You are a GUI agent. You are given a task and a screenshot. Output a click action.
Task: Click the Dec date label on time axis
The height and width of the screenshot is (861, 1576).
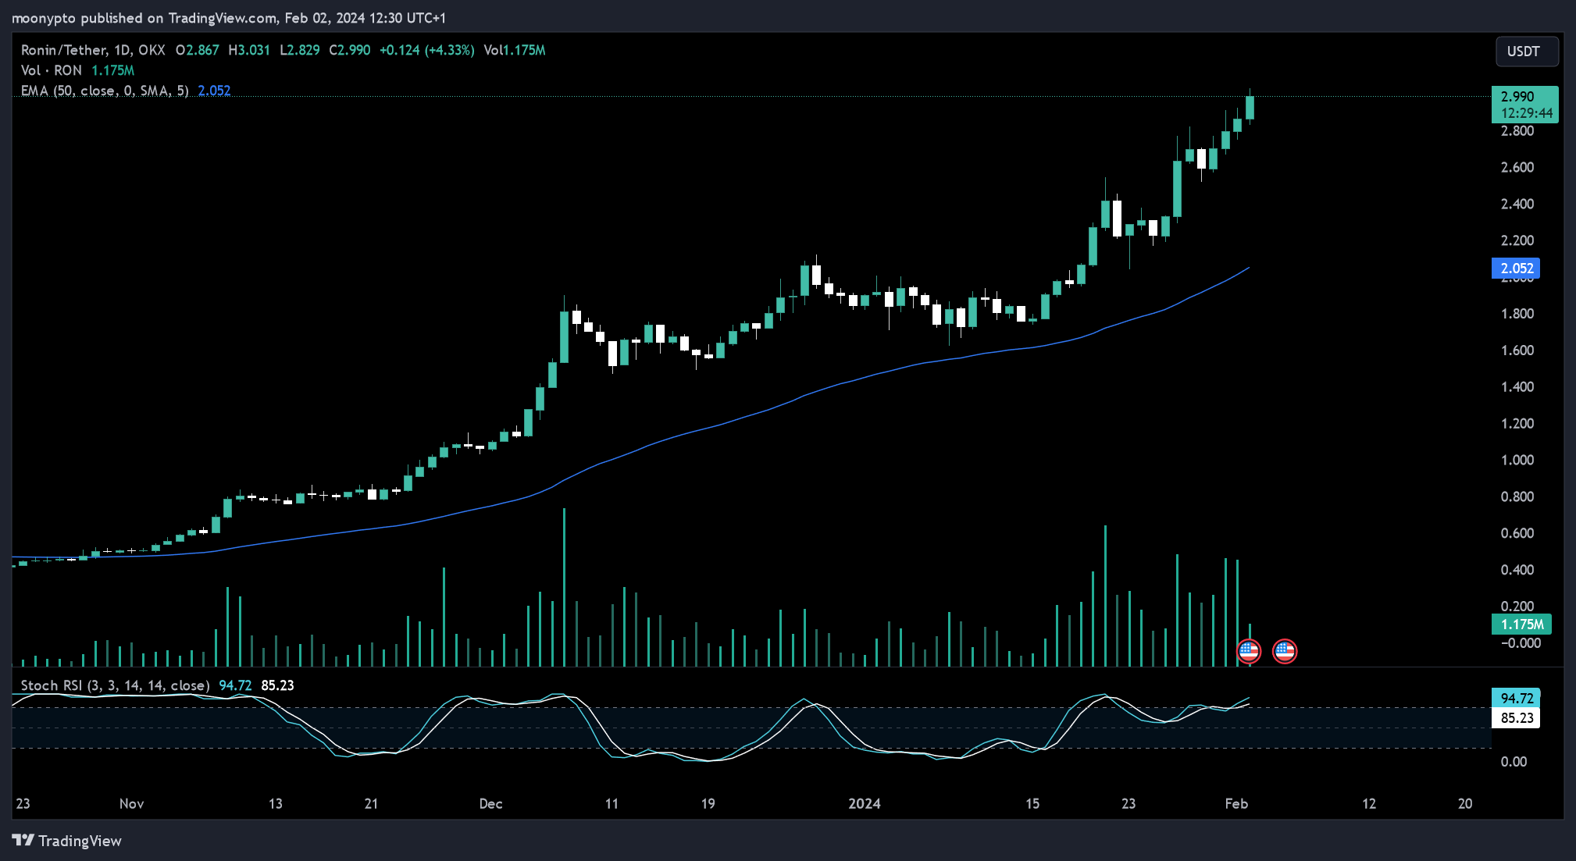tap(490, 803)
